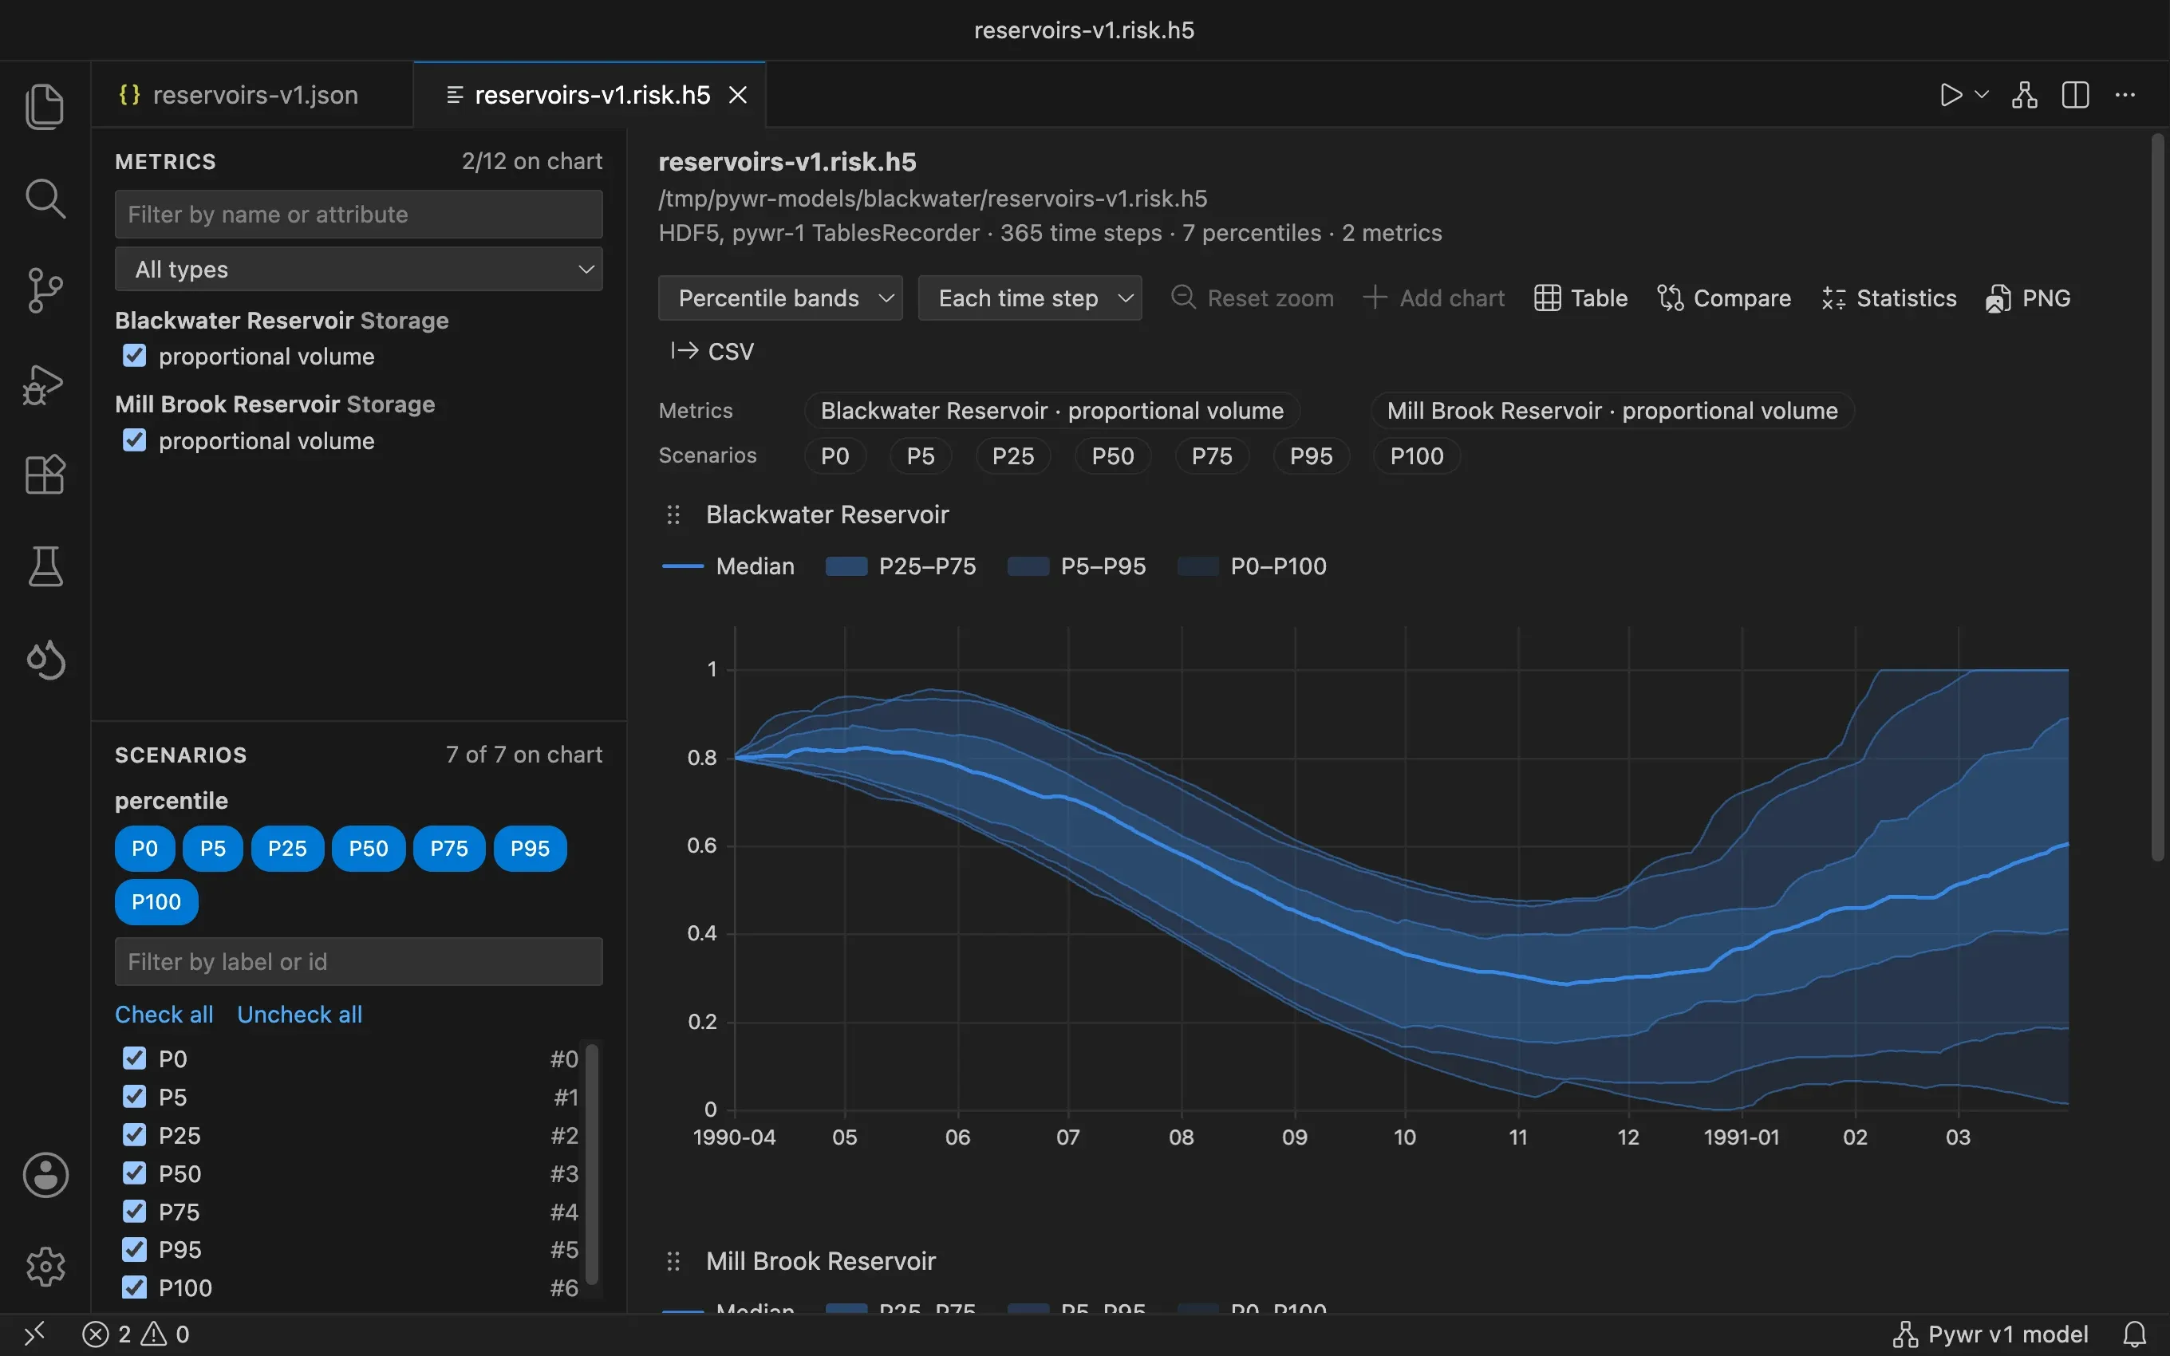Open the All types dropdown

359,269
